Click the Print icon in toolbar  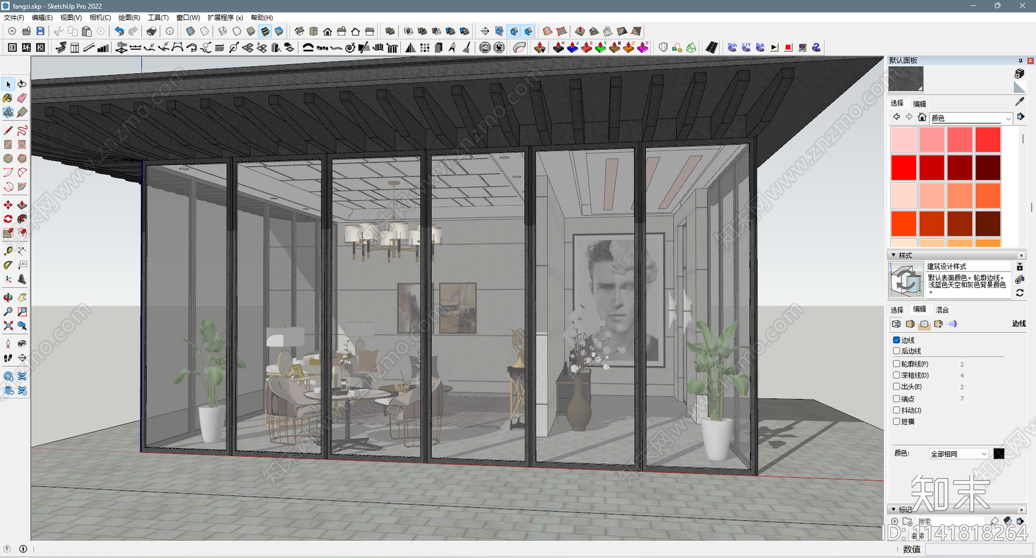[152, 31]
